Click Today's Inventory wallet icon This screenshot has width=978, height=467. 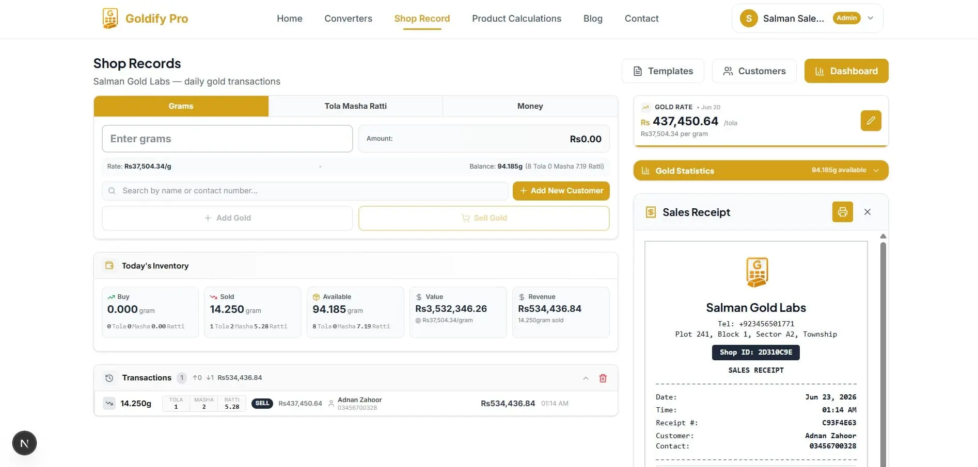coord(109,265)
